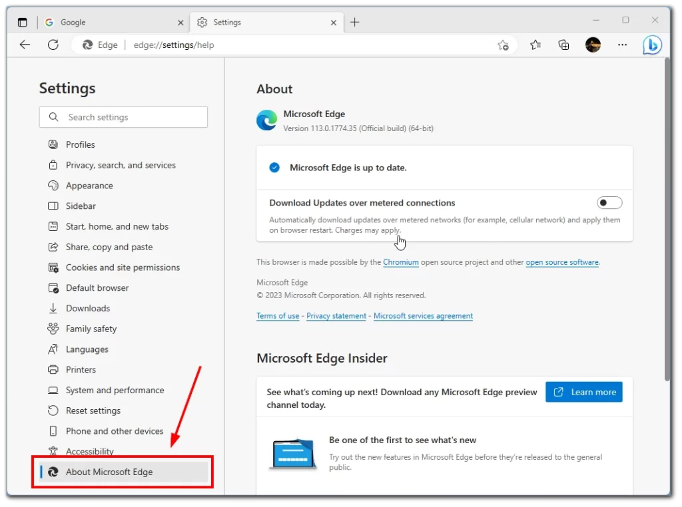
Task: Open the open source software link
Action: [562, 262]
